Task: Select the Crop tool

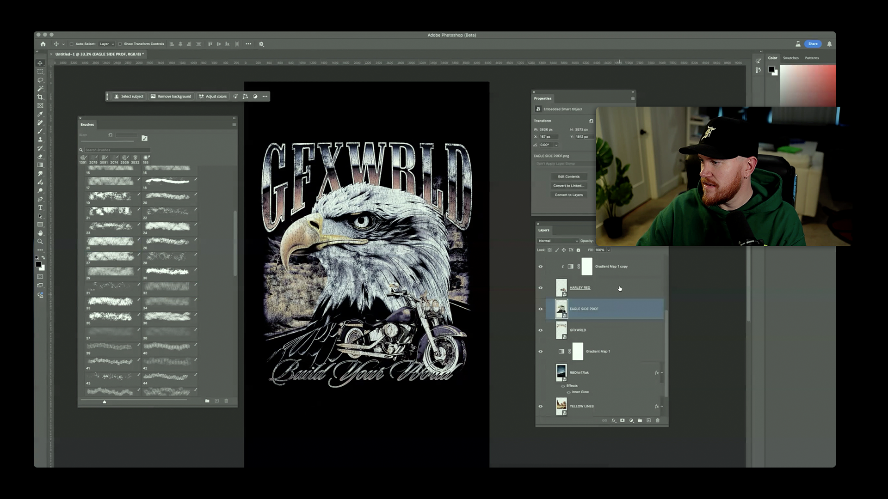Action: tap(40, 97)
